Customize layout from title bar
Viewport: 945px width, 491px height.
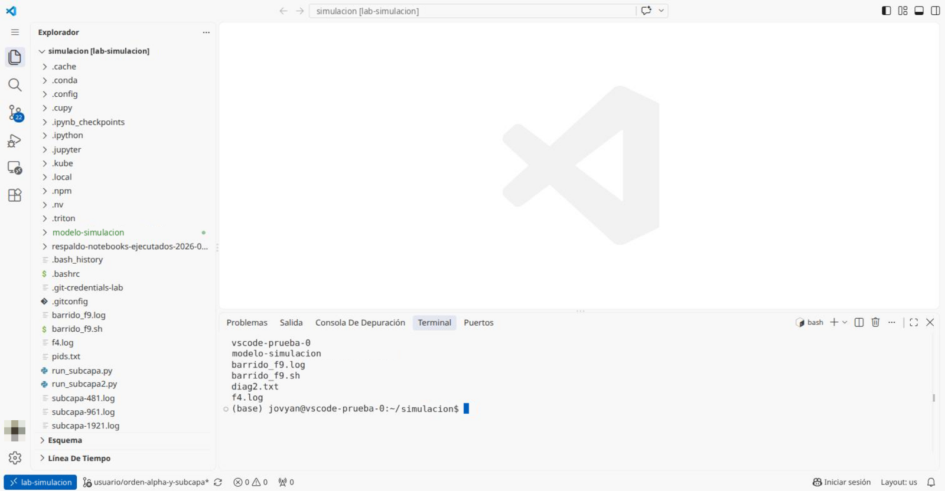[903, 11]
